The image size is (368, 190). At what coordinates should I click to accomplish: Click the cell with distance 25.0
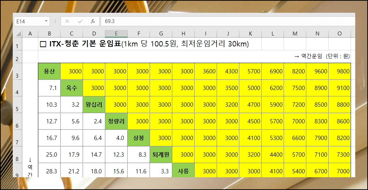coord(49,155)
